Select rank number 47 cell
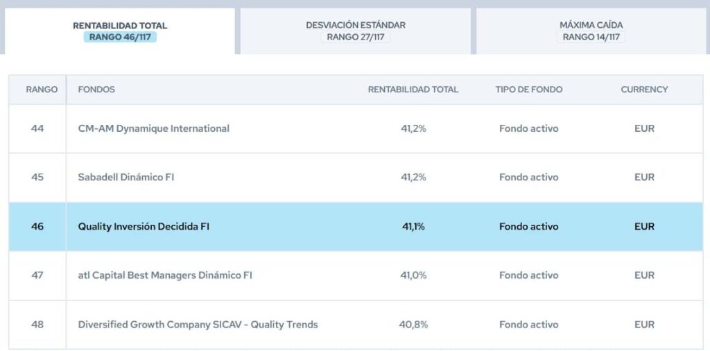Image resolution: width=710 pixels, height=351 pixels. click(x=37, y=275)
